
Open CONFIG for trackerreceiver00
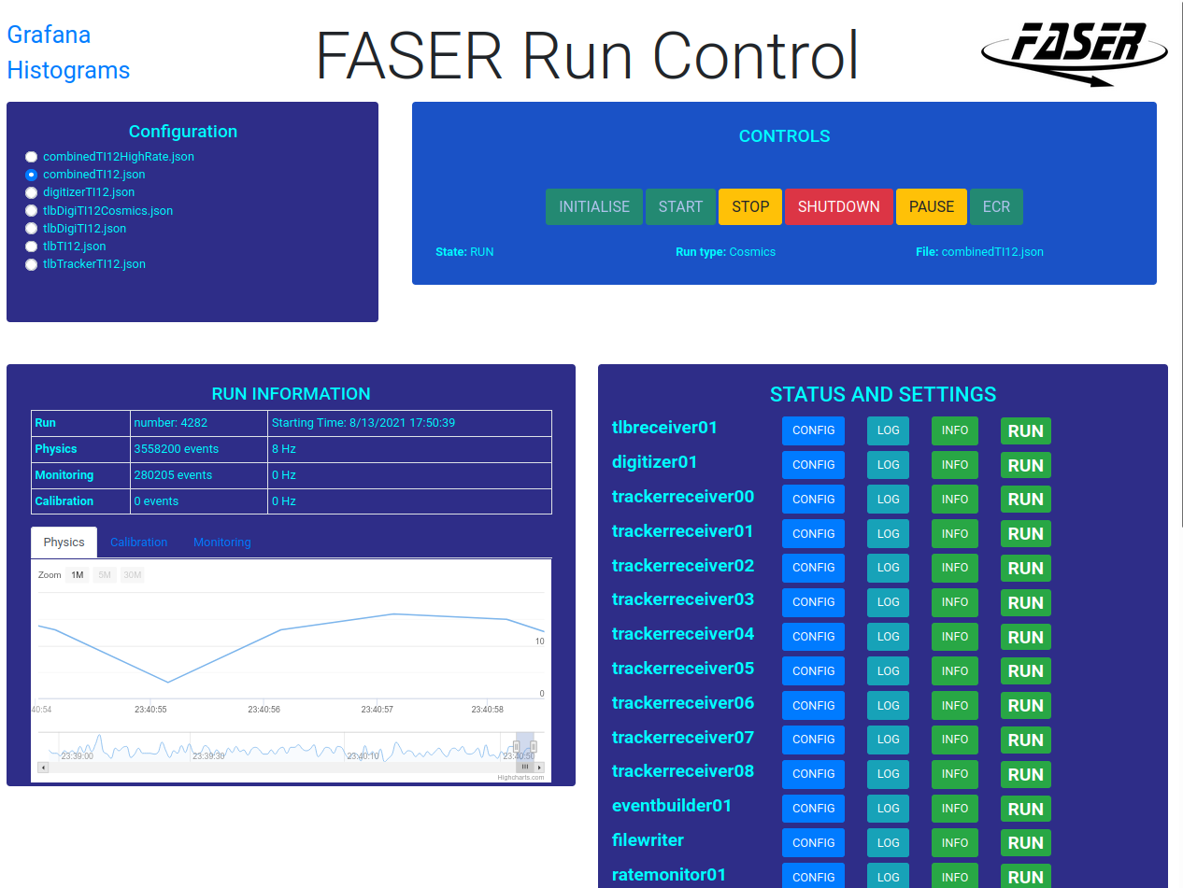(813, 500)
